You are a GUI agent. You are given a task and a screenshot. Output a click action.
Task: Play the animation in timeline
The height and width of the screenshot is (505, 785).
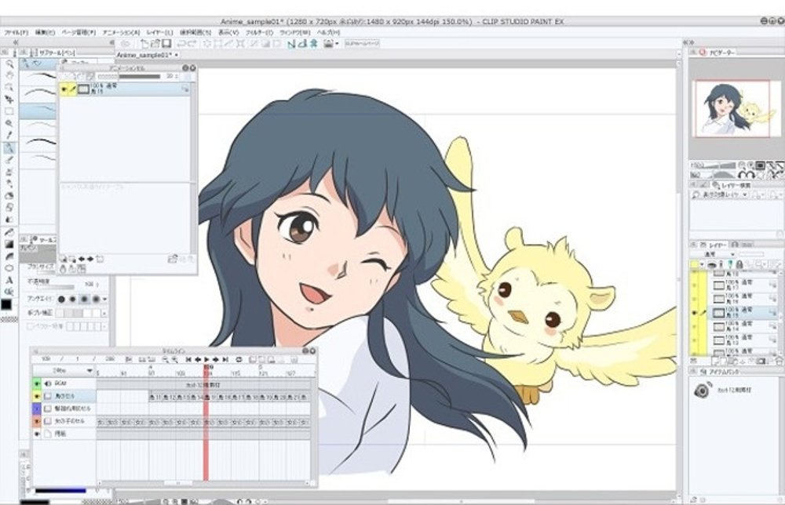click(206, 359)
